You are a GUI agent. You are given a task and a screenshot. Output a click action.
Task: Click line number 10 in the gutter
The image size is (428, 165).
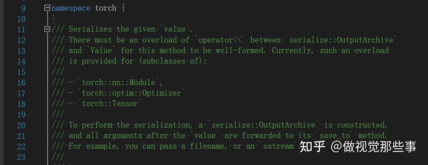[x=21, y=19]
